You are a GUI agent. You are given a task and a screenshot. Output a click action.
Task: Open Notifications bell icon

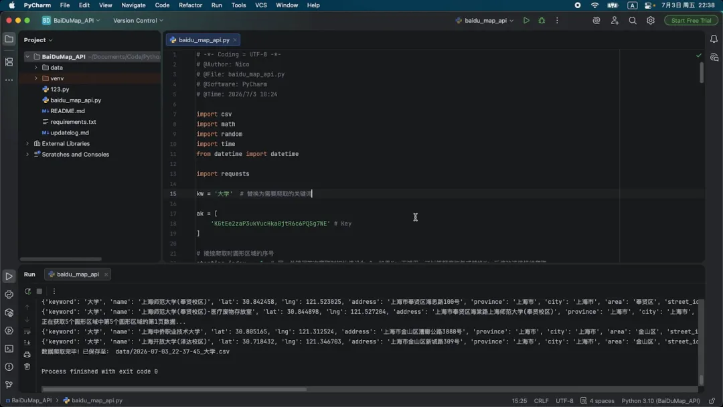point(714,39)
